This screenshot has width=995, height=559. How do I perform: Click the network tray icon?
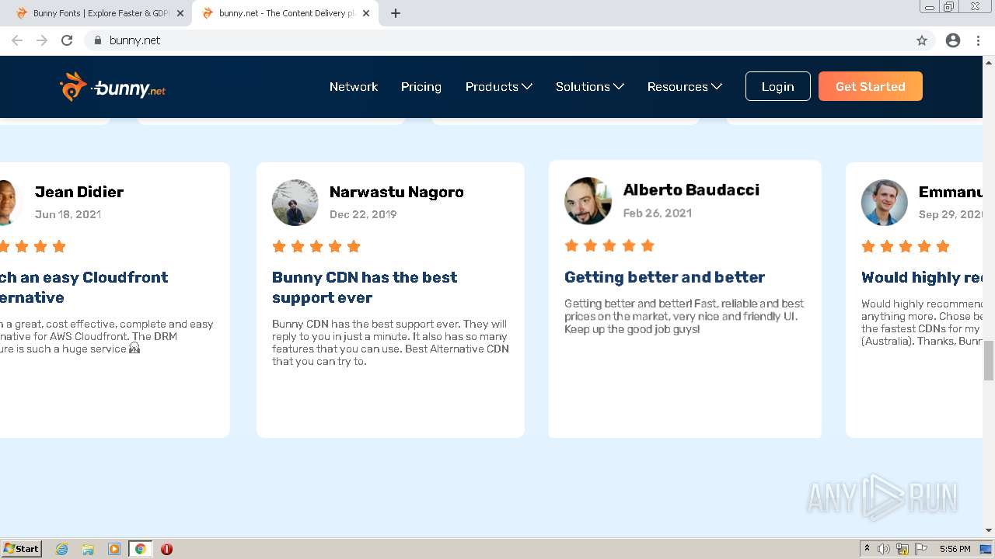point(902,549)
